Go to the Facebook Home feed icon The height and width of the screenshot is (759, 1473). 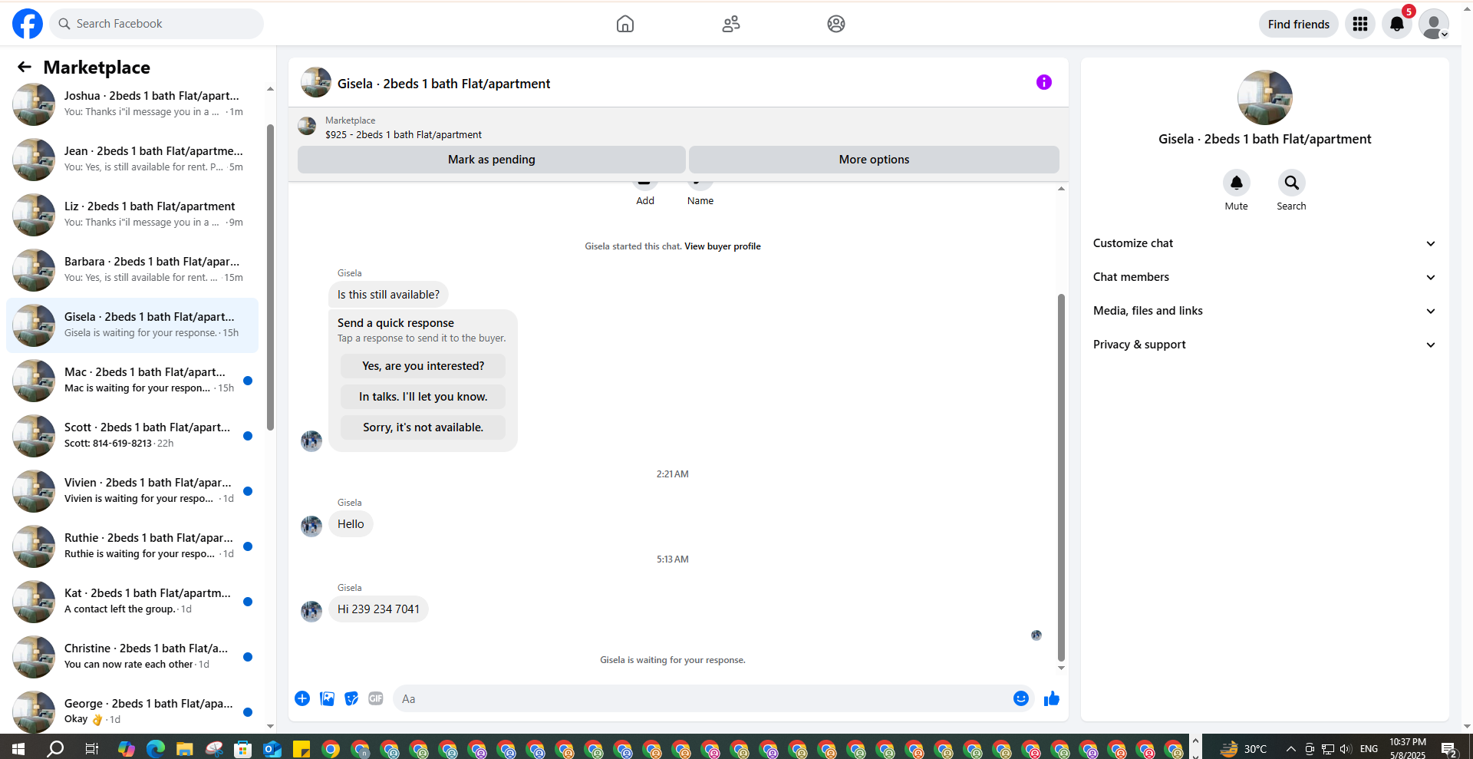(x=625, y=24)
